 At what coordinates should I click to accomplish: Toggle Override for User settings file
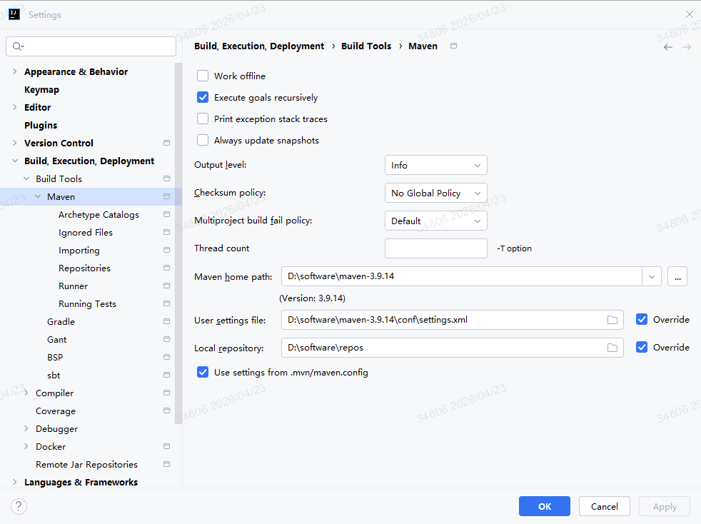tap(642, 320)
